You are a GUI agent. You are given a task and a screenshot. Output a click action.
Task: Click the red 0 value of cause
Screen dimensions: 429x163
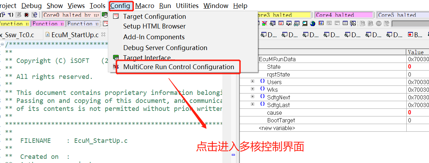pyautogui.click(x=409, y=113)
